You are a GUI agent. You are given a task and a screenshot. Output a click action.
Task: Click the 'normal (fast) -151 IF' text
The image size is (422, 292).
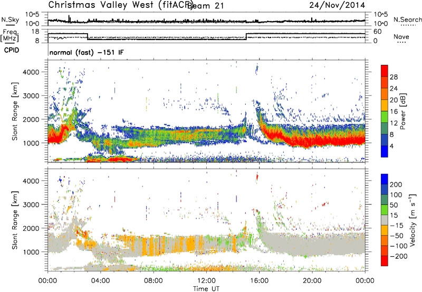click(x=87, y=52)
